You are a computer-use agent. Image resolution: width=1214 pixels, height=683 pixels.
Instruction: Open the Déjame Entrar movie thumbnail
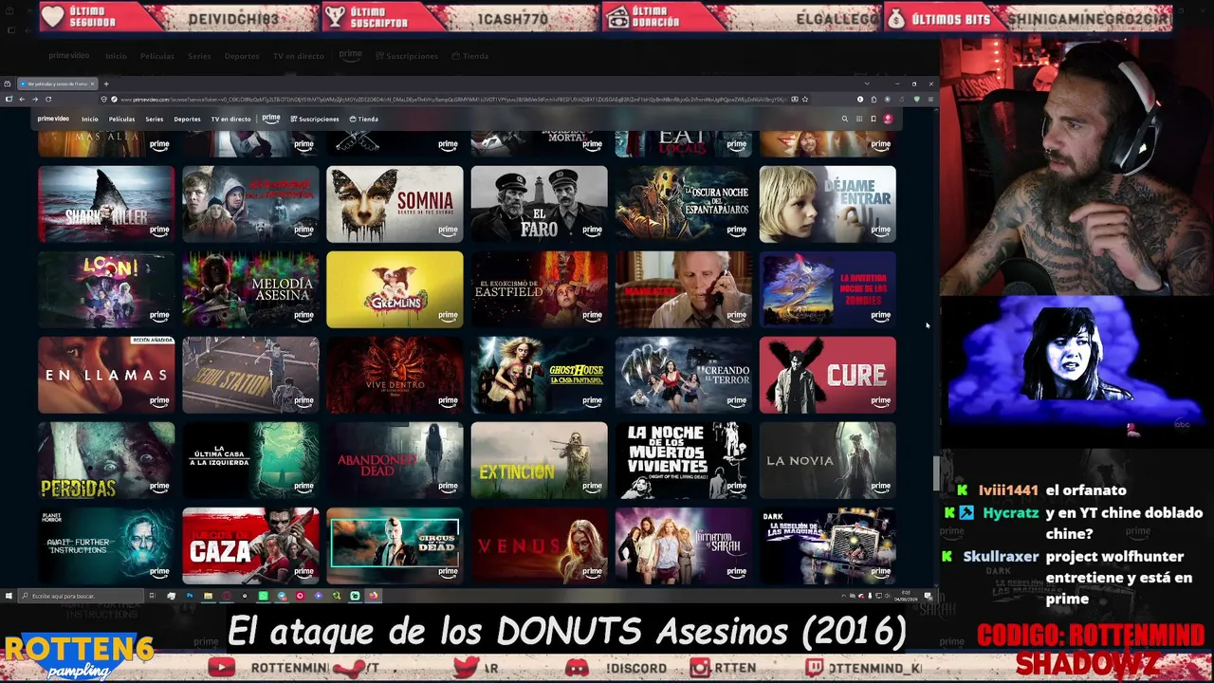click(827, 204)
